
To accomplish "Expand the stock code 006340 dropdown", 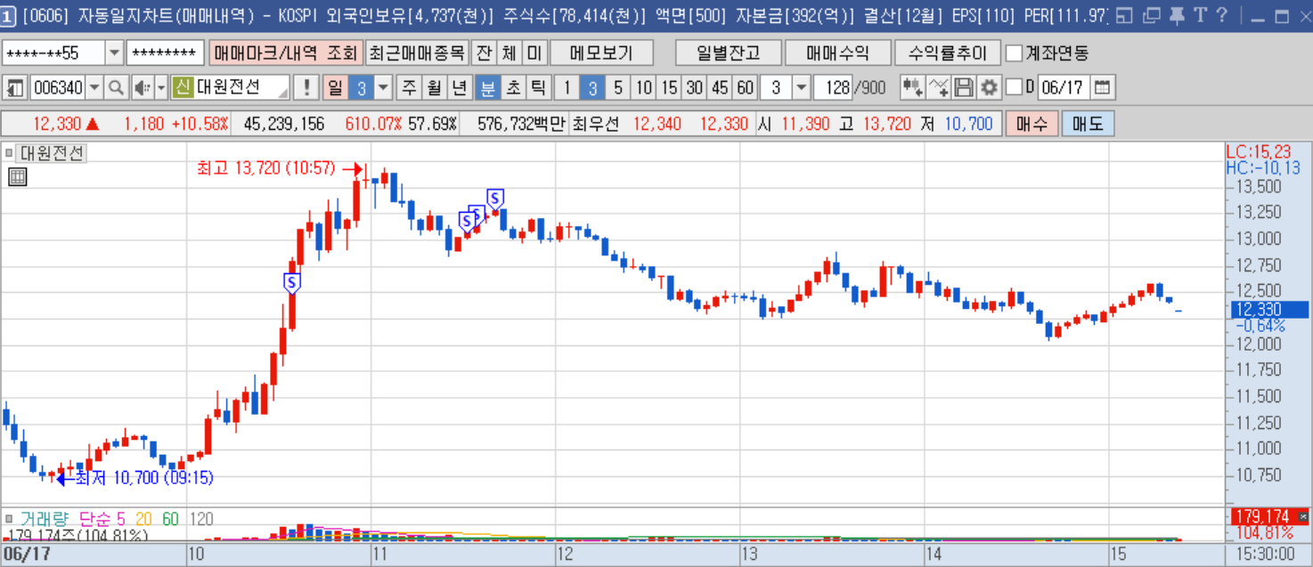I will (96, 87).
